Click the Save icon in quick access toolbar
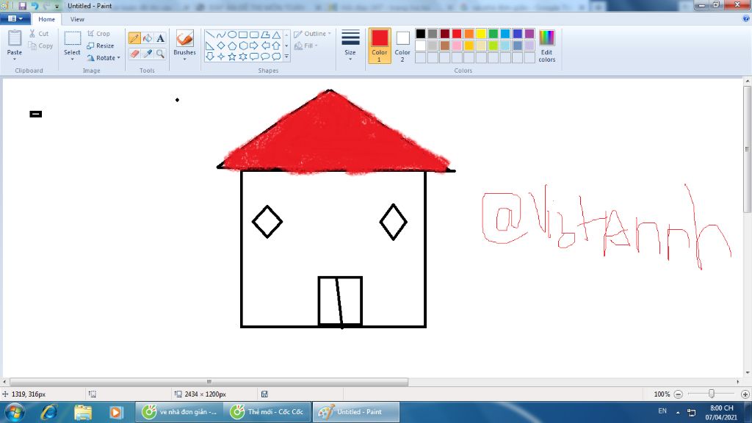This screenshot has height=423, width=752. (23, 6)
